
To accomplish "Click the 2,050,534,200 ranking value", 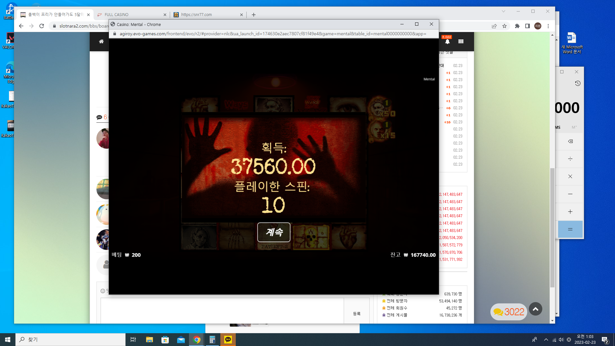I will coord(451,238).
